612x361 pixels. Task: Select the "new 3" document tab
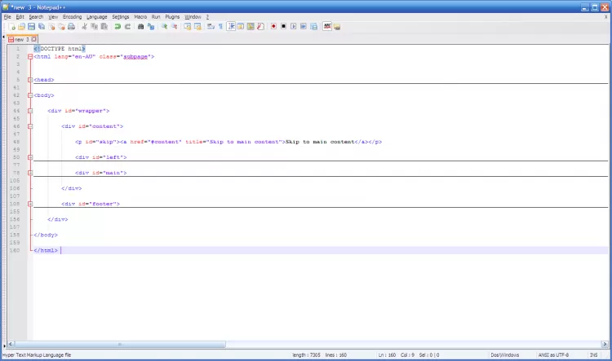click(x=20, y=39)
